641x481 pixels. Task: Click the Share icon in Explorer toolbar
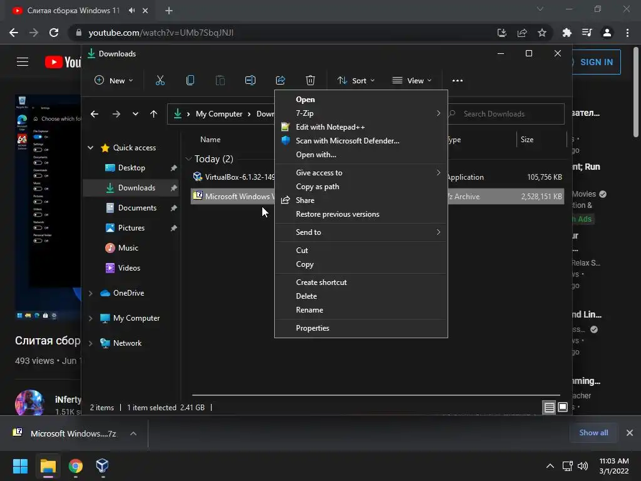coord(280,81)
